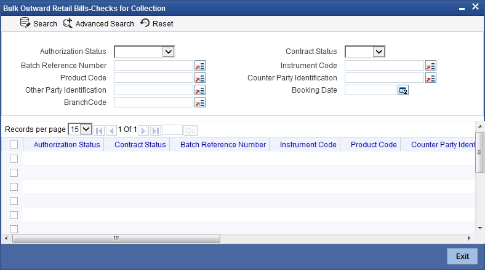
Task: Open lookup list for Instrument Code
Action: [x=431, y=66]
